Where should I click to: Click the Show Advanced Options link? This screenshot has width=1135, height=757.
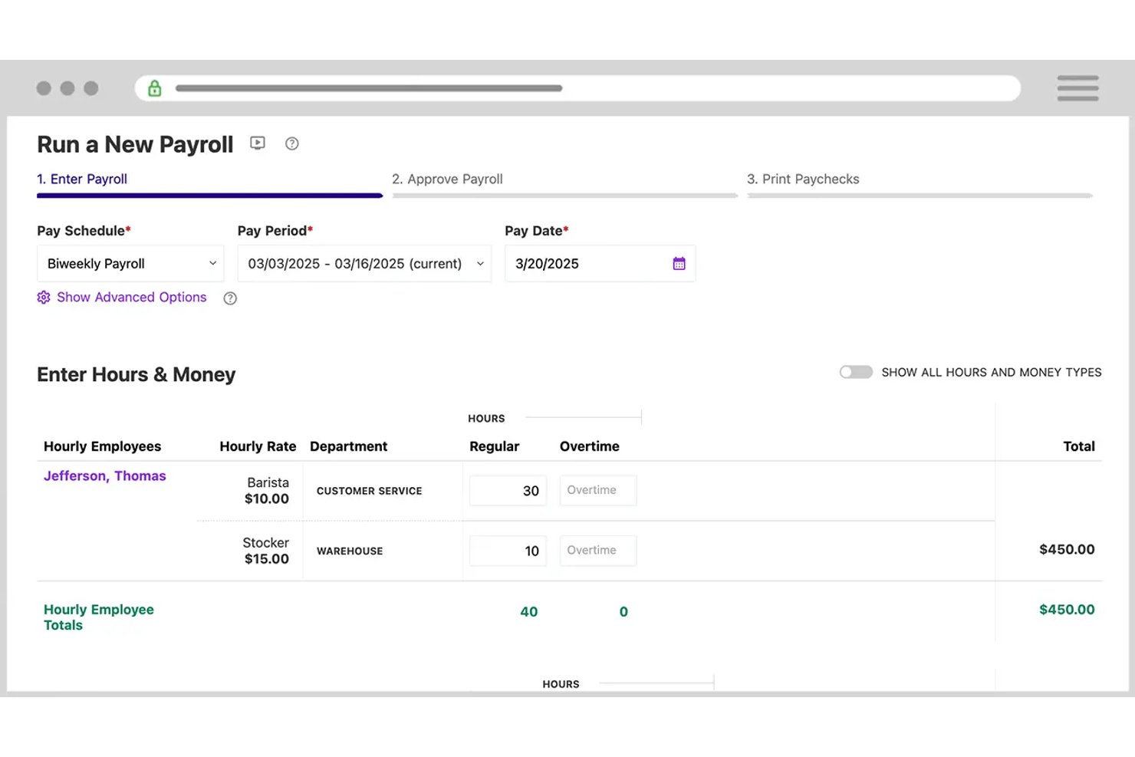pyautogui.click(x=131, y=298)
